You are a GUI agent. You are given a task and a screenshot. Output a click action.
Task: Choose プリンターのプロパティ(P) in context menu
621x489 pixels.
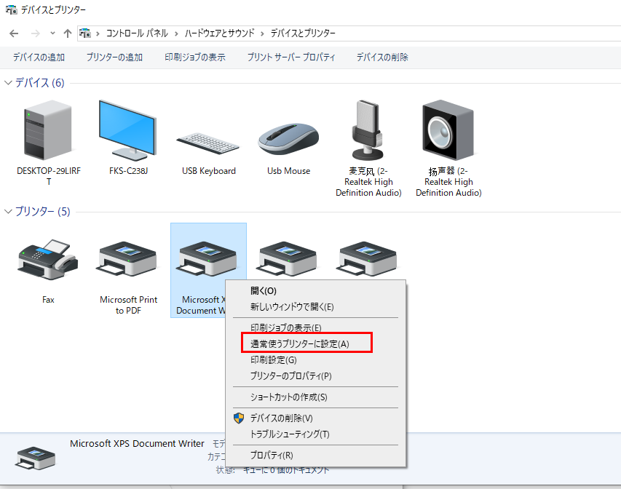(315, 375)
